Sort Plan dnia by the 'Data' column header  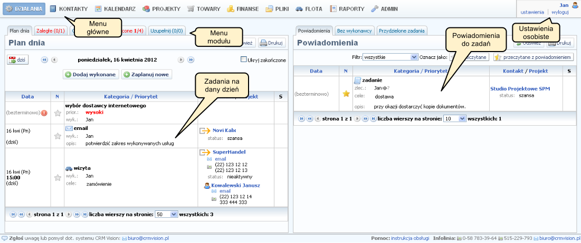(x=27, y=97)
